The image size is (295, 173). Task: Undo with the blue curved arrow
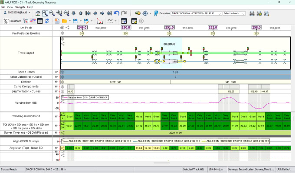pyautogui.click(x=116, y=13)
